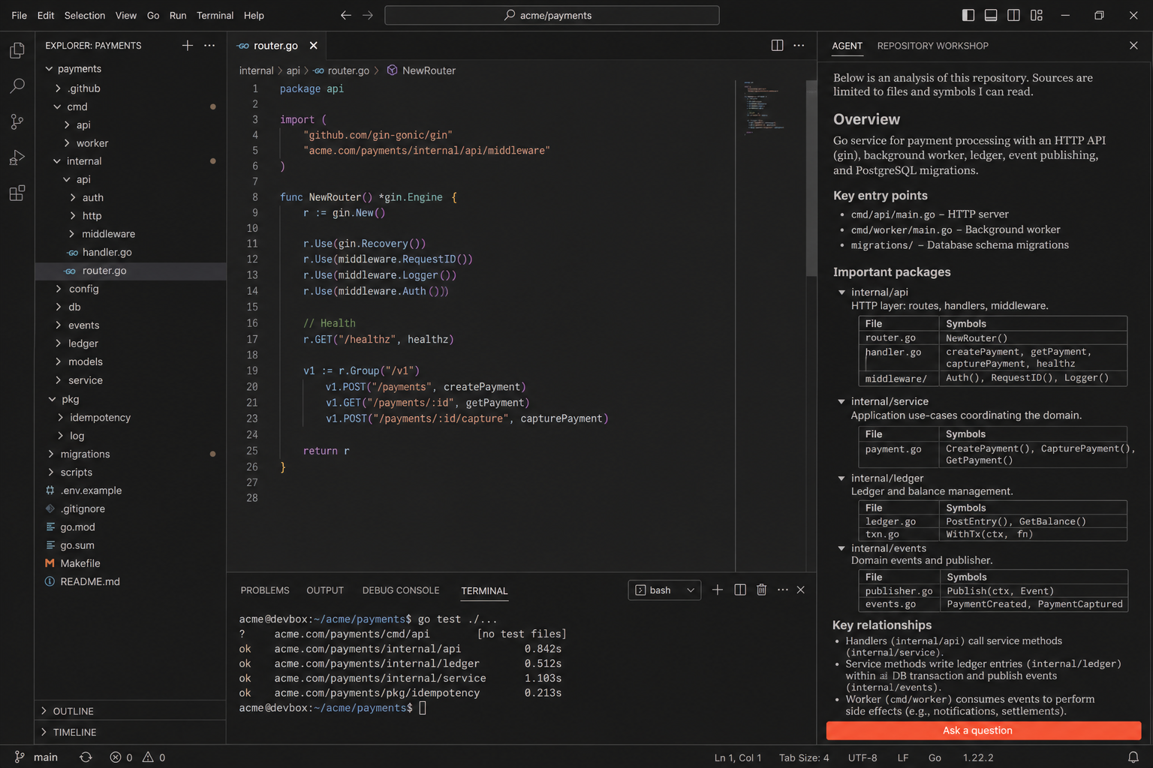The width and height of the screenshot is (1153, 768).
Task: Toggle the bottom panel layout icon
Action: pos(991,15)
